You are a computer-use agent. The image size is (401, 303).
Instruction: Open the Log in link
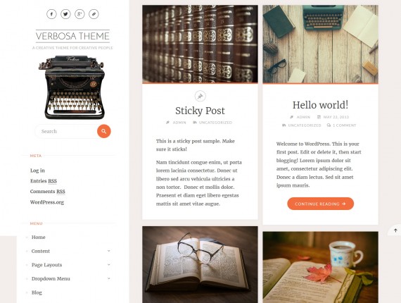pos(37,171)
